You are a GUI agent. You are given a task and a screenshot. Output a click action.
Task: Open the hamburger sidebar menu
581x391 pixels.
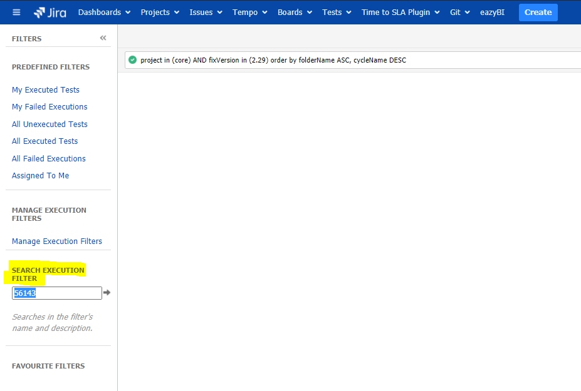point(16,13)
